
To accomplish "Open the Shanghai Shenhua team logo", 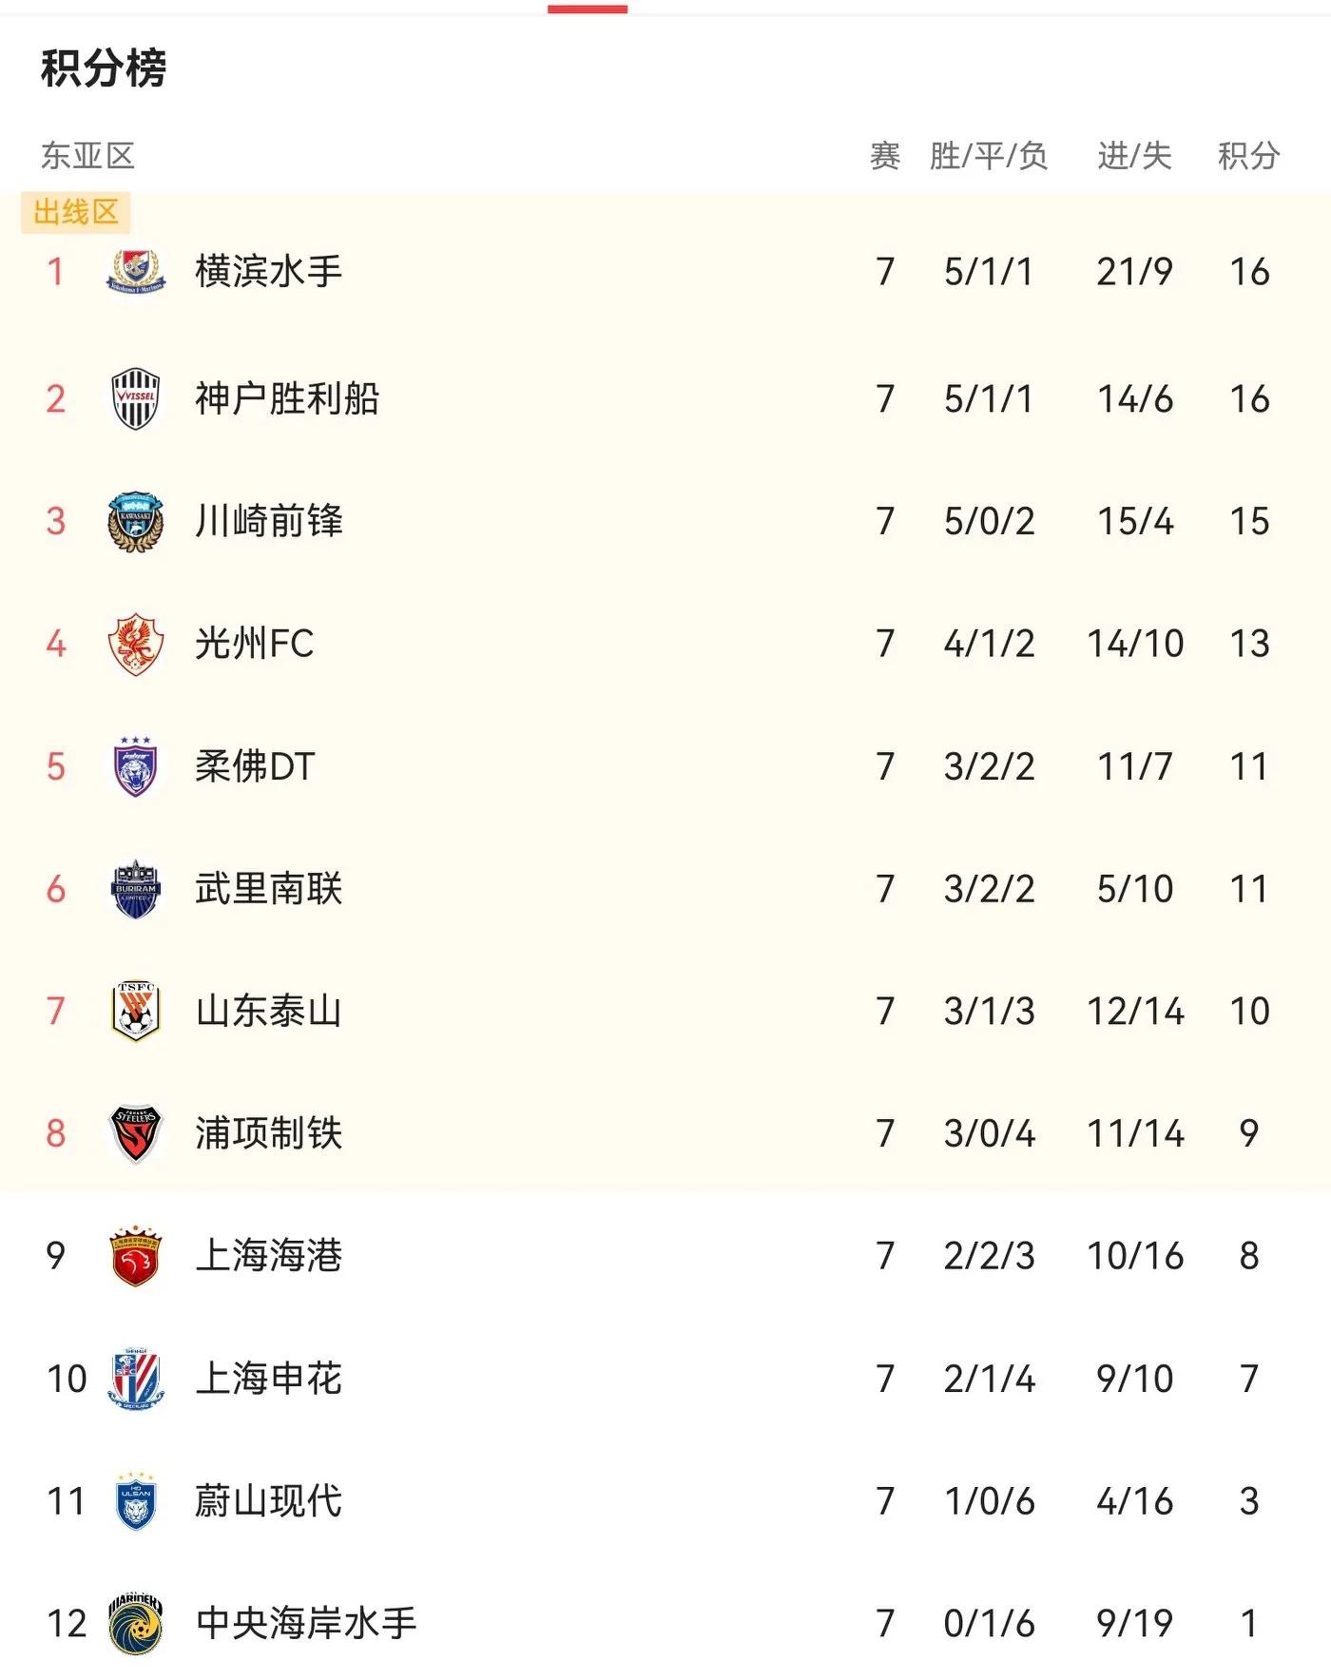I will 135,1379.
